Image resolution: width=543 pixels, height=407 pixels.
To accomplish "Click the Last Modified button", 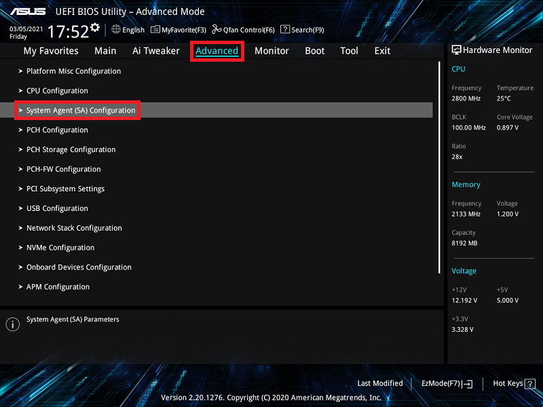I will 379,383.
